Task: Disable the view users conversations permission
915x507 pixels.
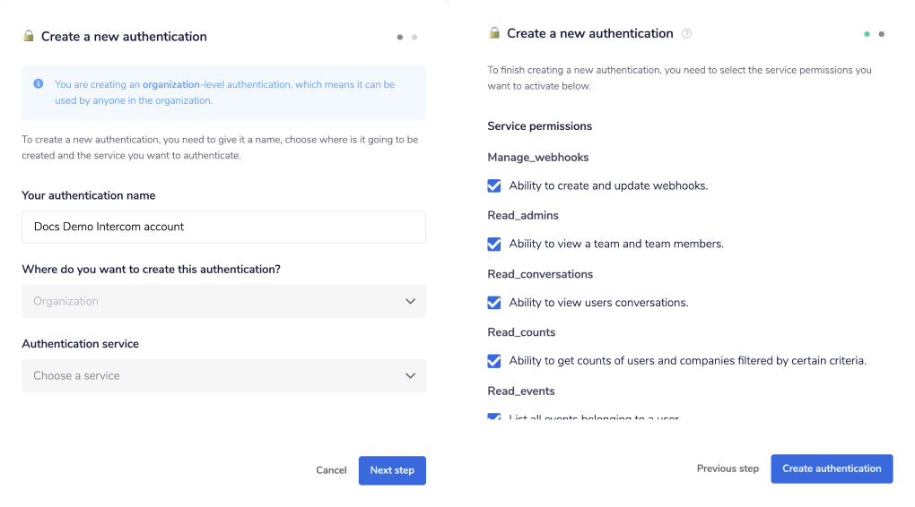Action: click(494, 303)
